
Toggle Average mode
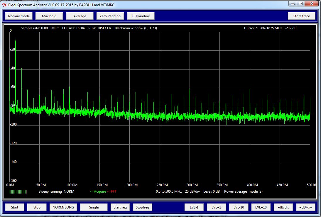[x=80, y=16]
